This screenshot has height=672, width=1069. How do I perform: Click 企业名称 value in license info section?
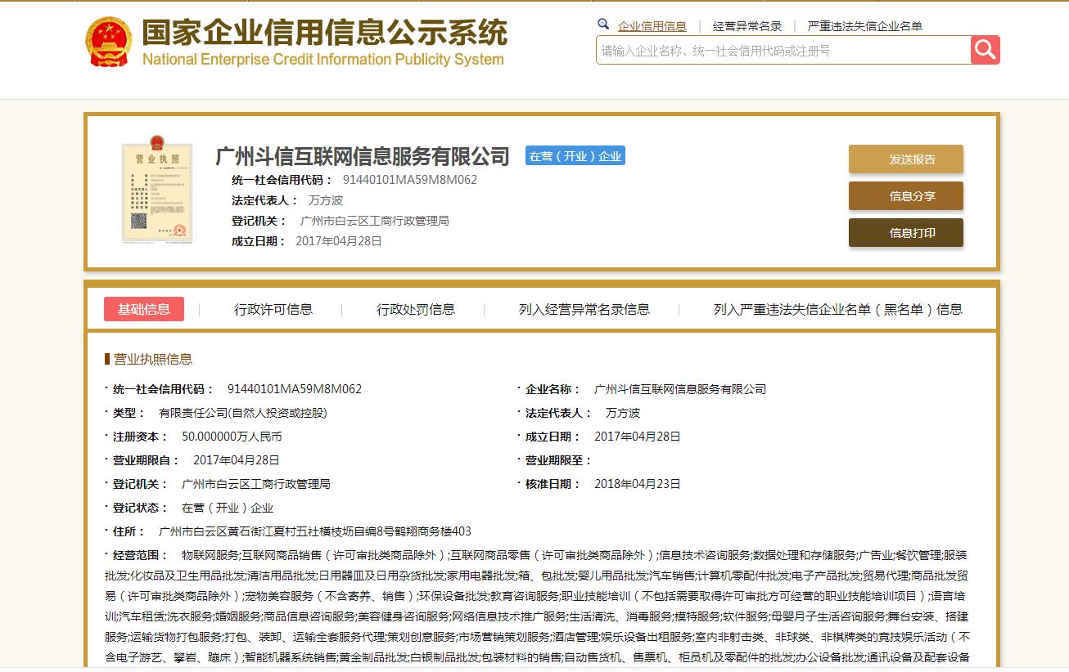tap(680, 389)
